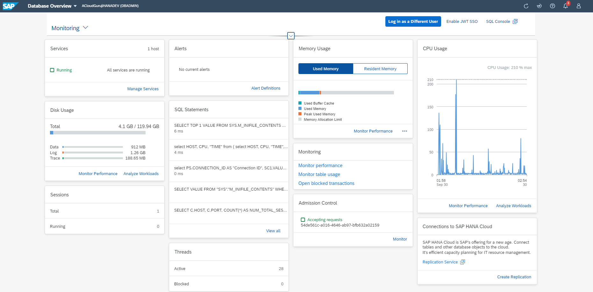The image size is (593, 292).
Task: Open the notifications bell
Action: (x=566, y=6)
